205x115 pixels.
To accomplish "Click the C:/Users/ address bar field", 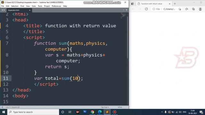I will pyautogui.click(x=169, y=9).
